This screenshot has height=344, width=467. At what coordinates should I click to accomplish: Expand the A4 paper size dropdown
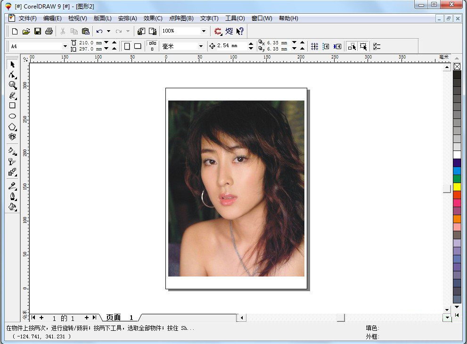pyautogui.click(x=65, y=46)
